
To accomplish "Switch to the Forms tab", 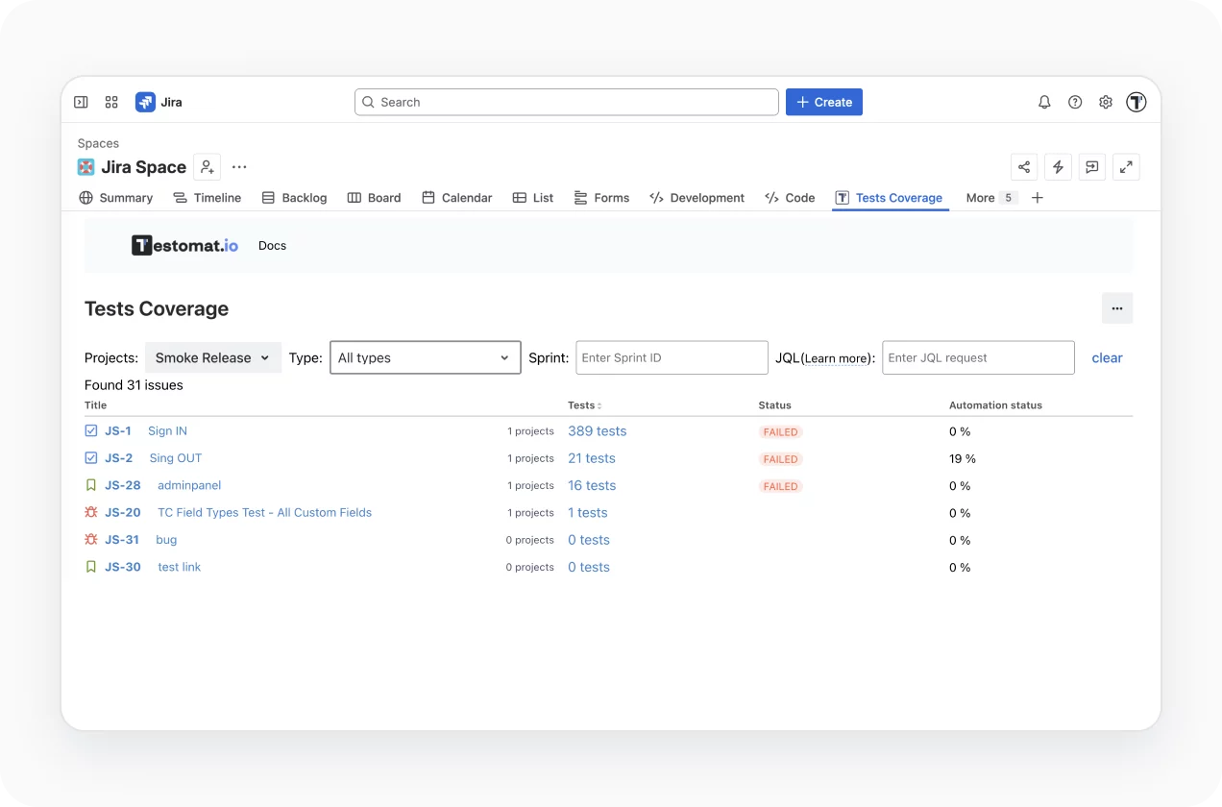I will click(601, 198).
